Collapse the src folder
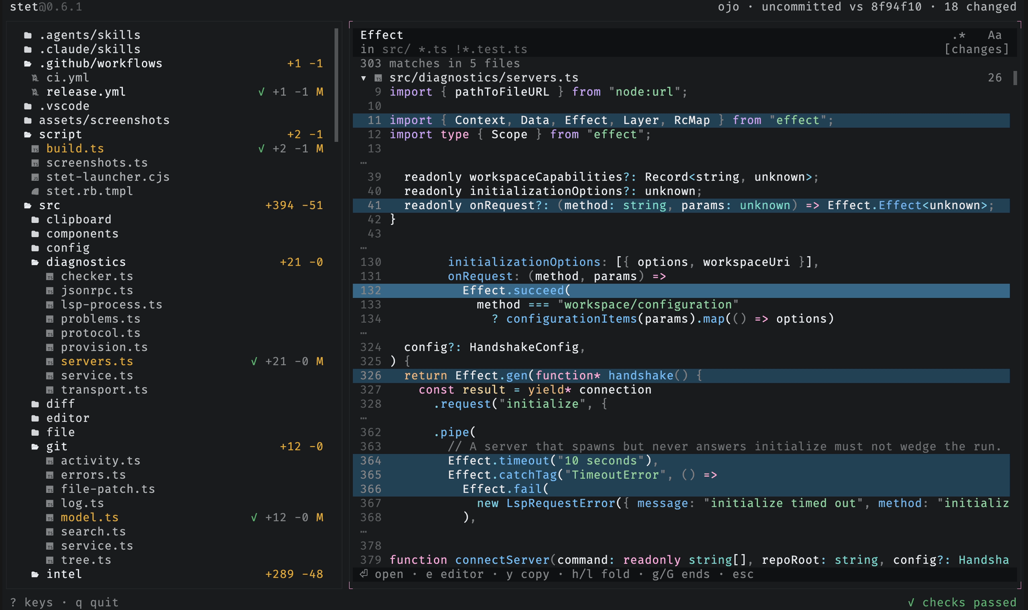 (x=28, y=205)
